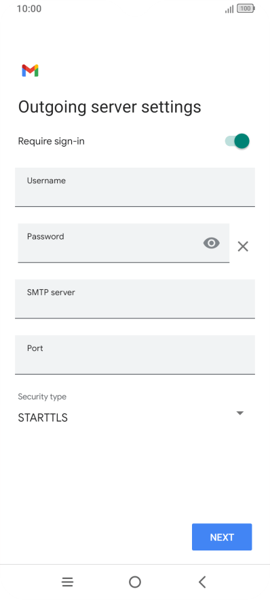The width and height of the screenshot is (270, 600).
Task: Click into the SMTP server field
Action: point(135,299)
